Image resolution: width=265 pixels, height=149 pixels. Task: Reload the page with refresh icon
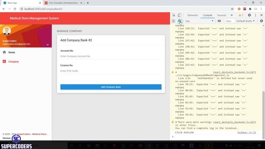click(15, 9)
